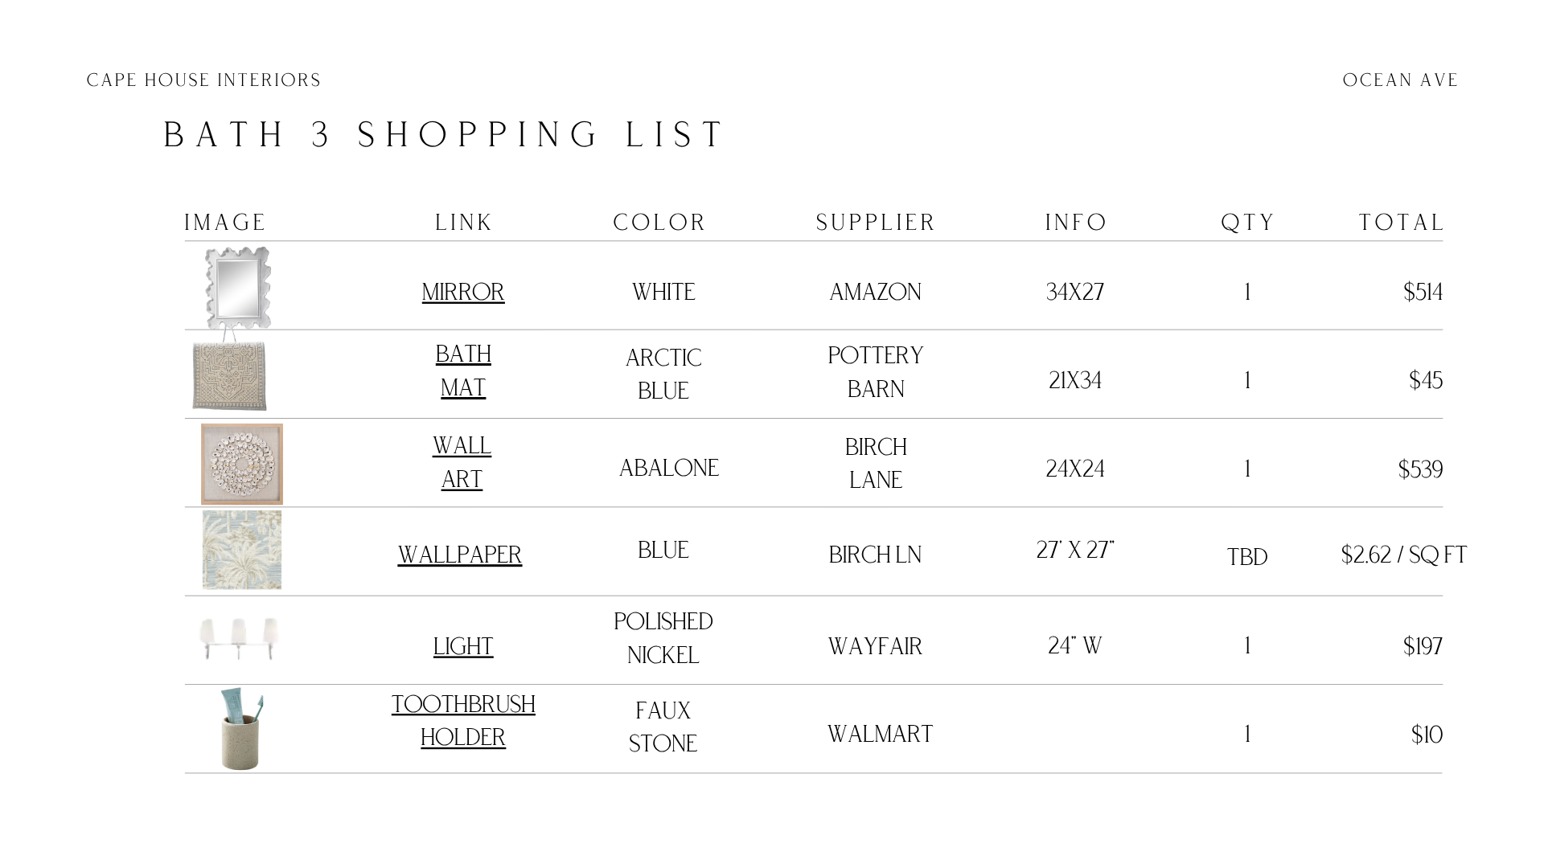Open the BATH MAT link

click(x=463, y=371)
